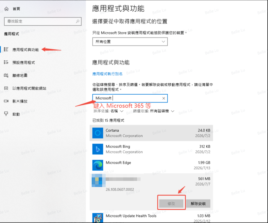268x223 pixels.
Task: Click the Microsoft Bing app icon
Action: tap(97, 149)
